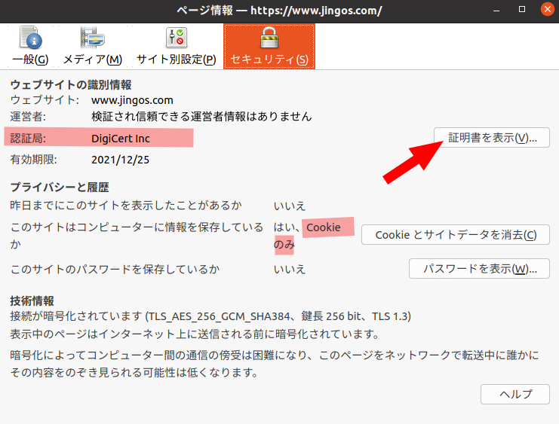Select the セキュリティ(S) security tab

tap(269, 46)
